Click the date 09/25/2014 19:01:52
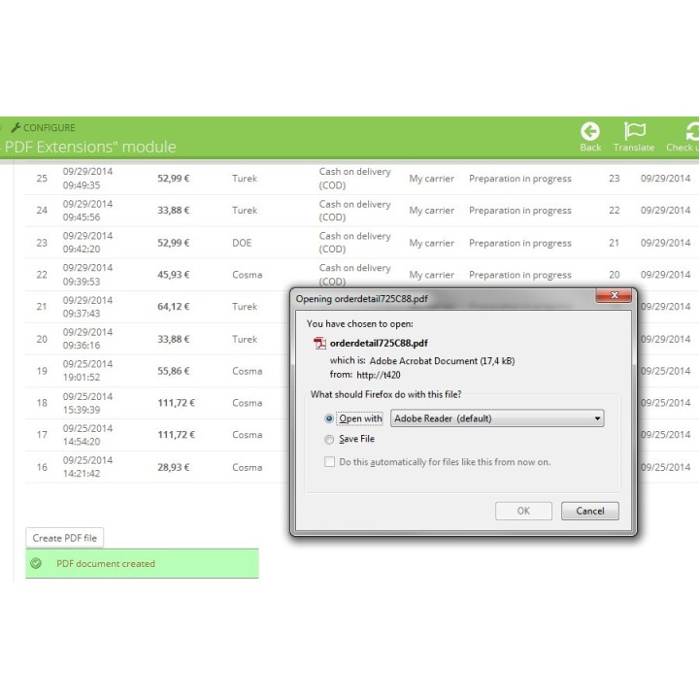Screen dimensions: 699x699 pos(87,371)
